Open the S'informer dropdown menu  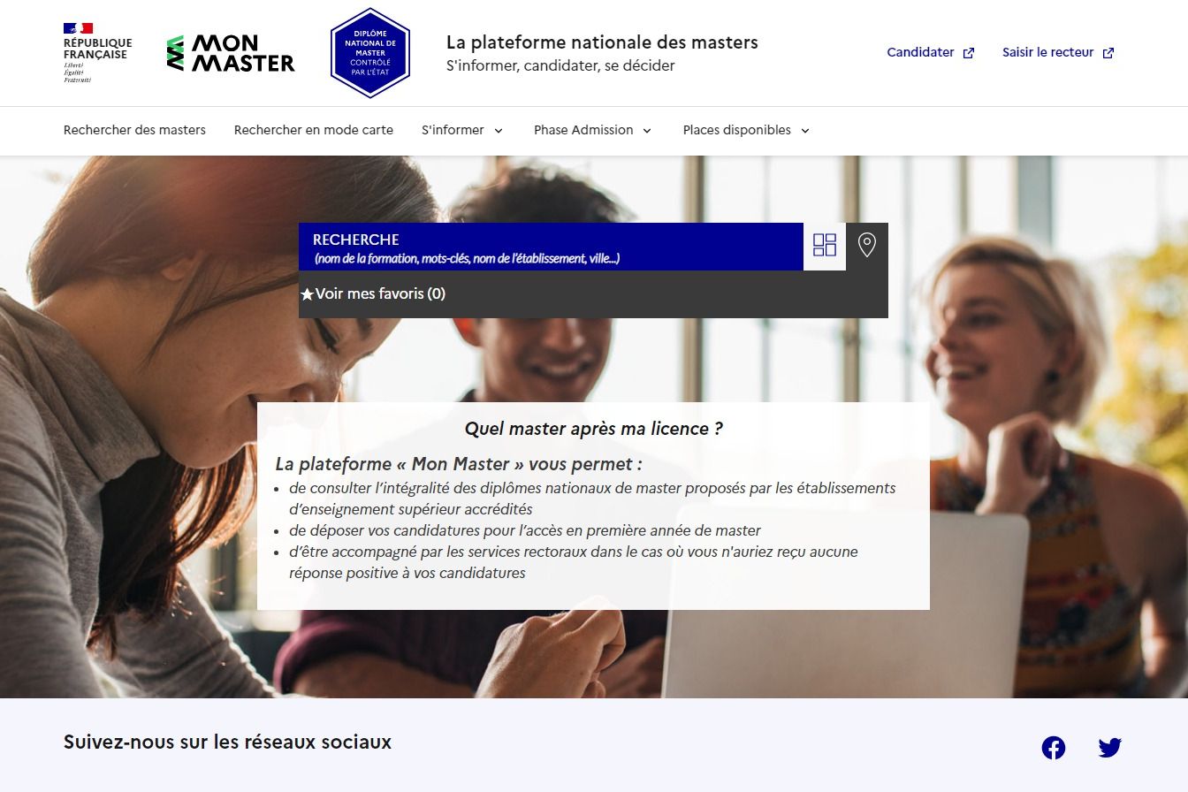coord(462,130)
